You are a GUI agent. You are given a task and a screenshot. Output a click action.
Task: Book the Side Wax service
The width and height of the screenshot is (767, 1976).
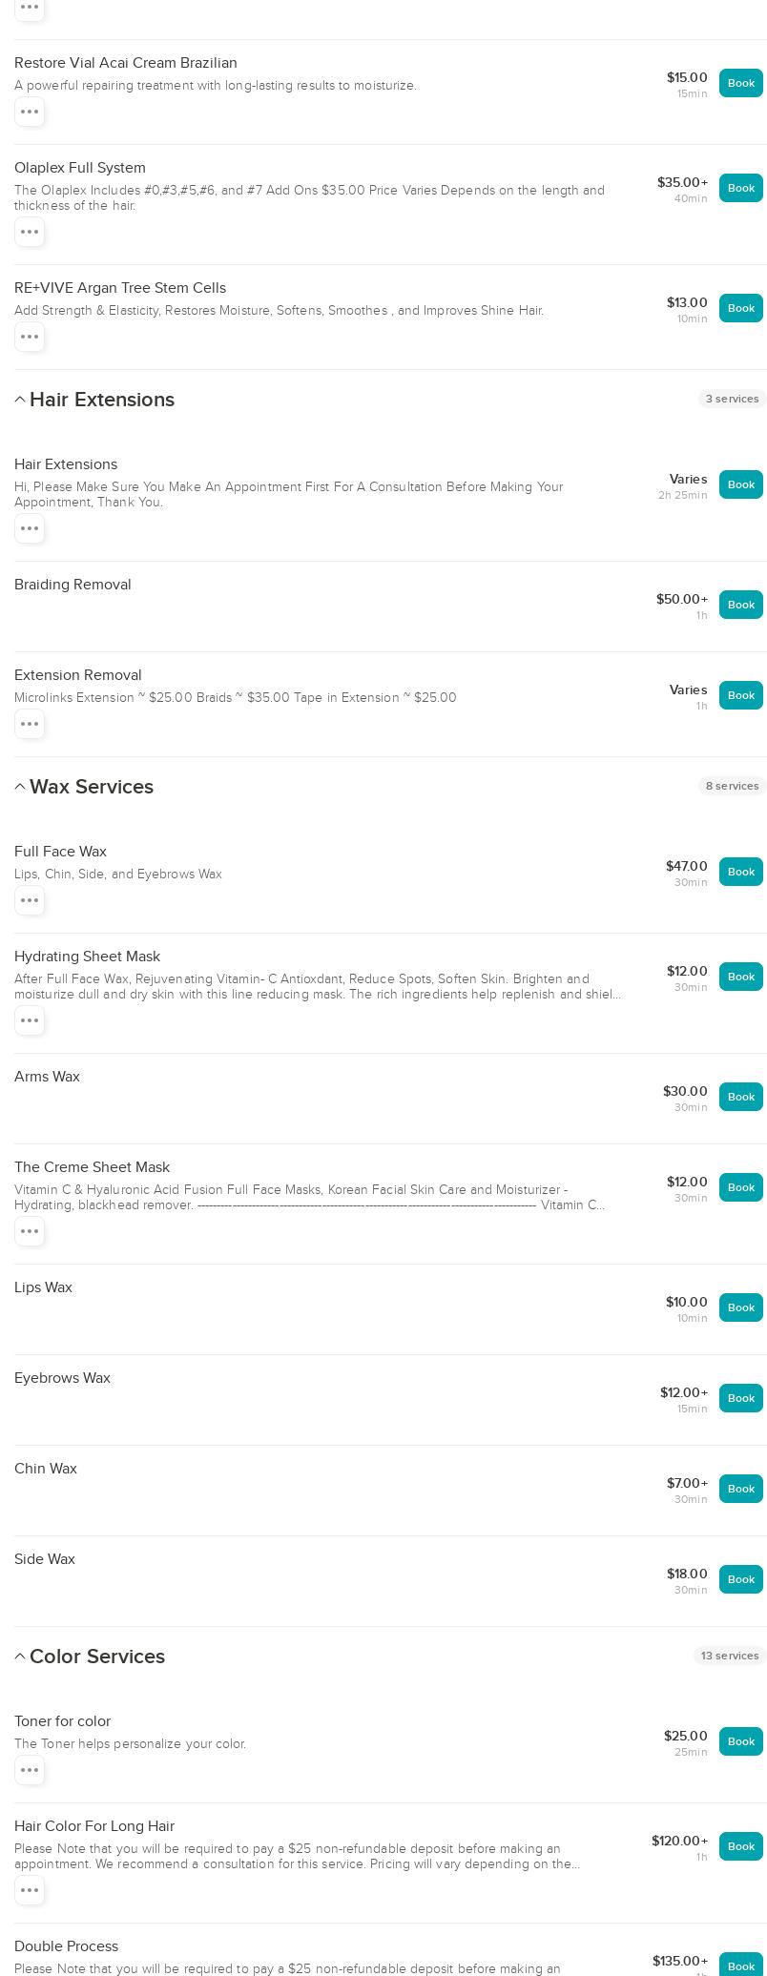(741, 1579)
